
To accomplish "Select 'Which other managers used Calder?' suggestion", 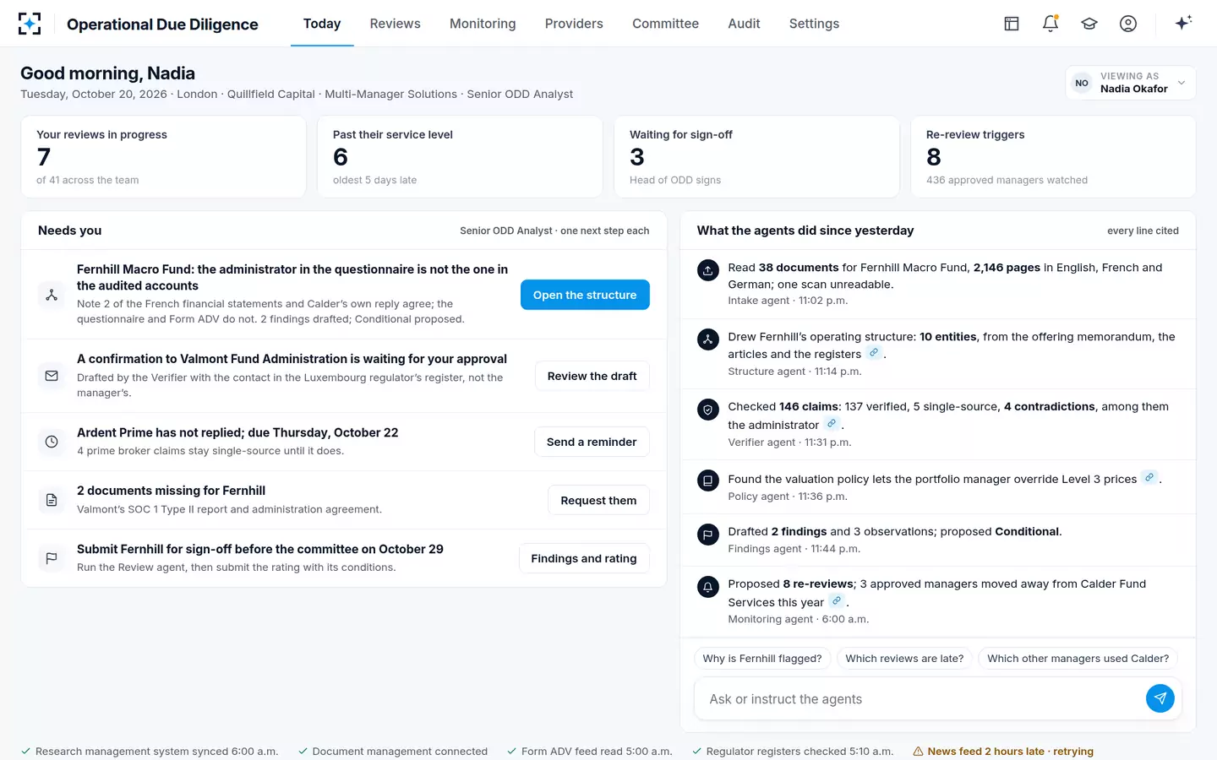I will pos(1078,659).
